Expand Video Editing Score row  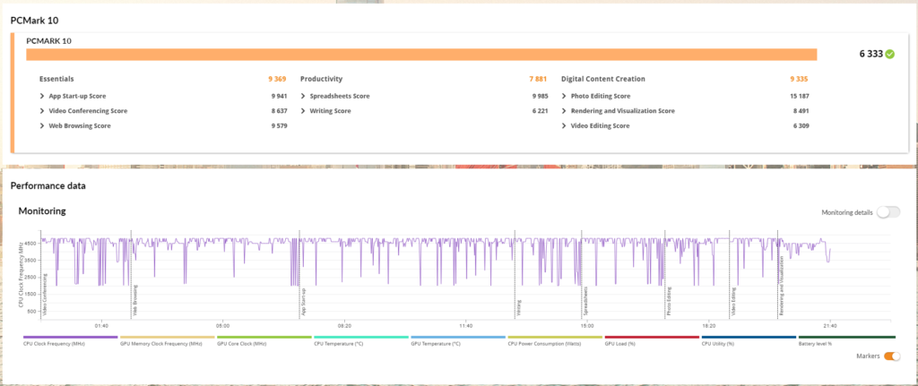565,125
